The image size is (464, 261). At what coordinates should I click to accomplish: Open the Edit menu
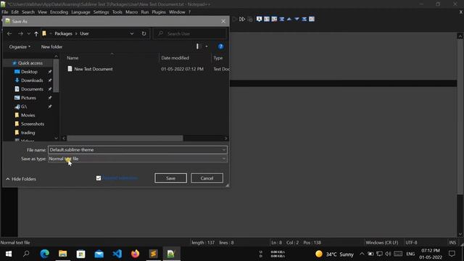[x=14, y=12]
